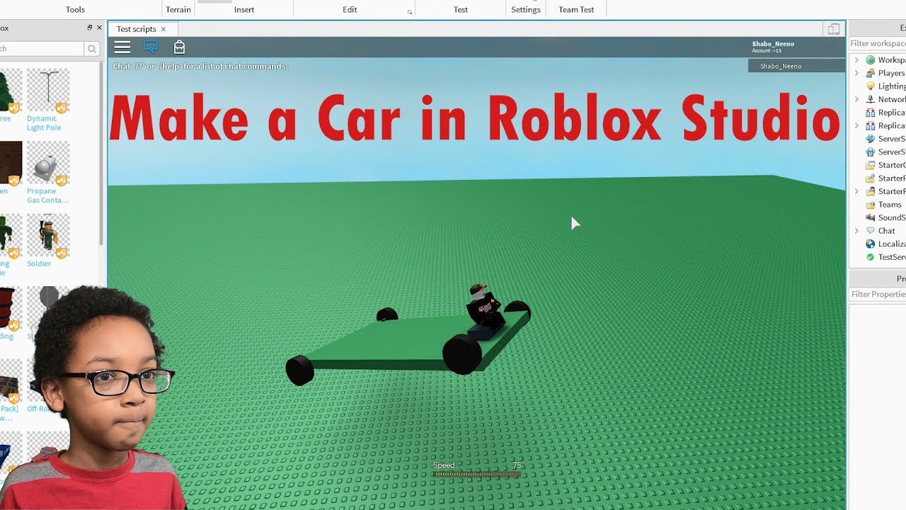
Task: Close the Toolbox panel
Action: [x=99, y=28]
